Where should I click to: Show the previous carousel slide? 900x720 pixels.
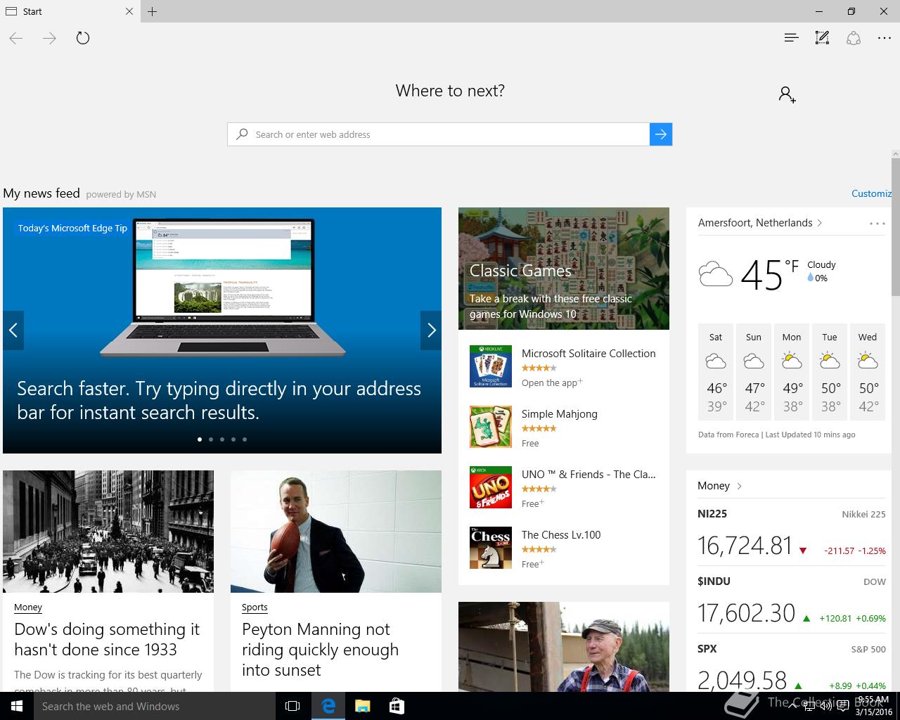[x=13, y=330]
